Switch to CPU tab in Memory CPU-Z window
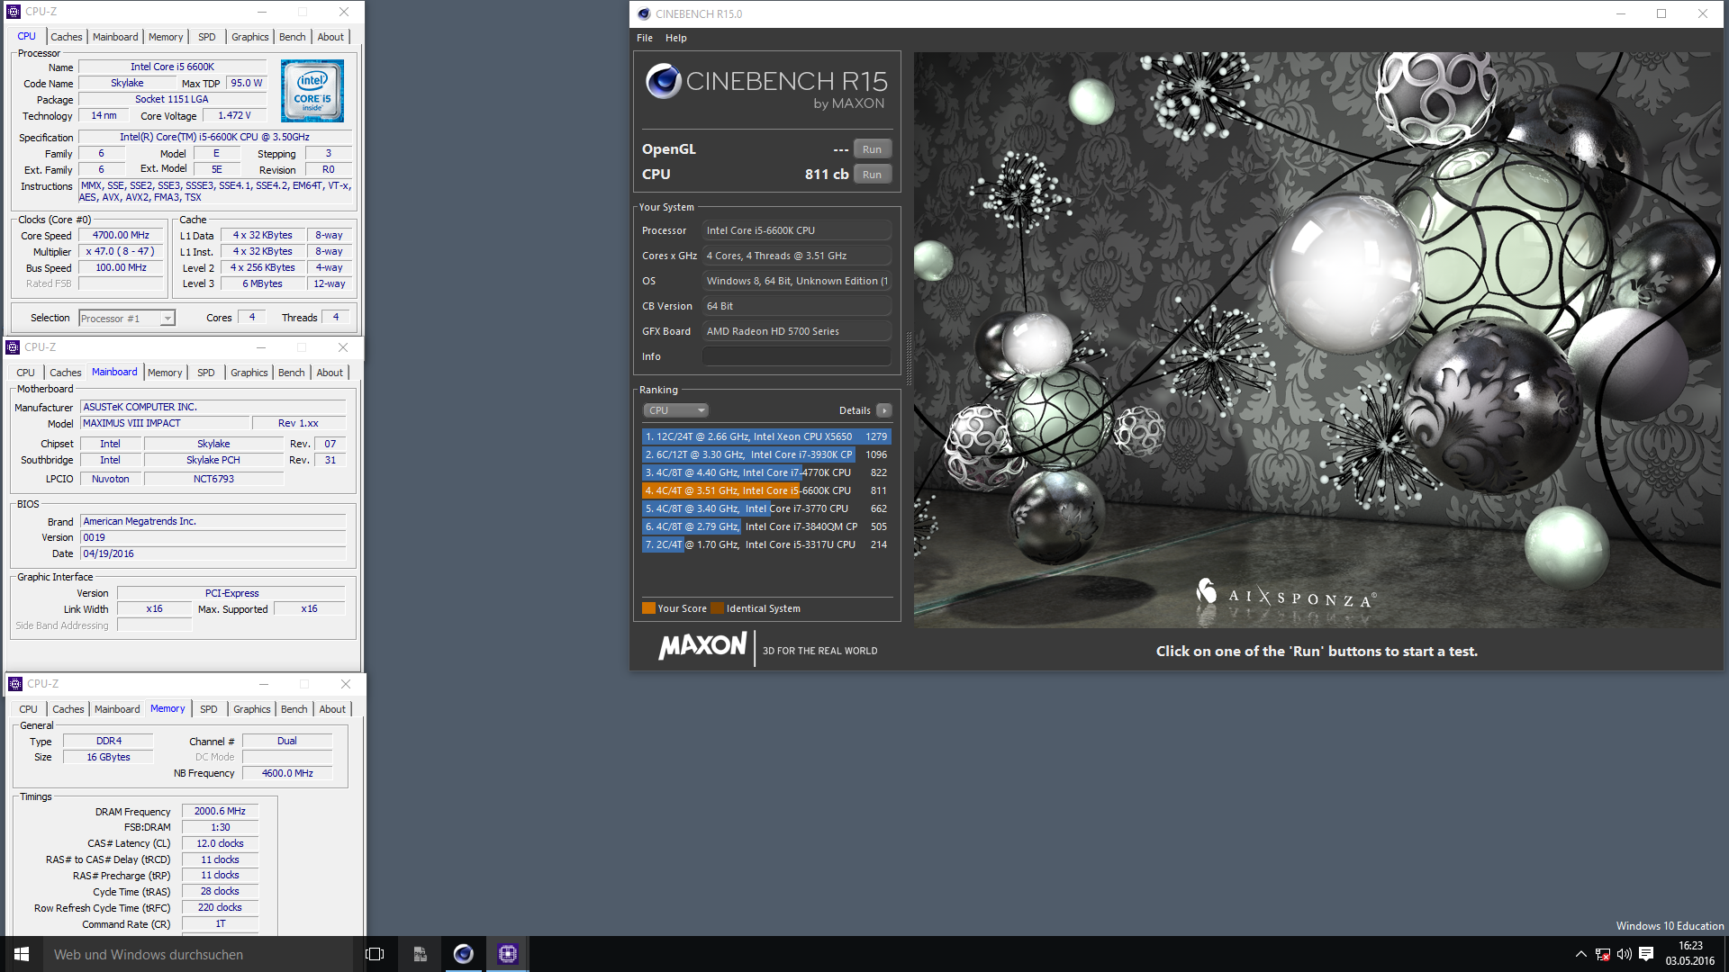This screenshot has width=1729, height=972. (x=29, y=709)
